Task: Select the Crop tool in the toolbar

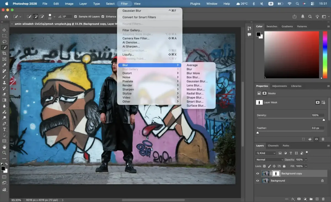Action: [x=4, y=53]
